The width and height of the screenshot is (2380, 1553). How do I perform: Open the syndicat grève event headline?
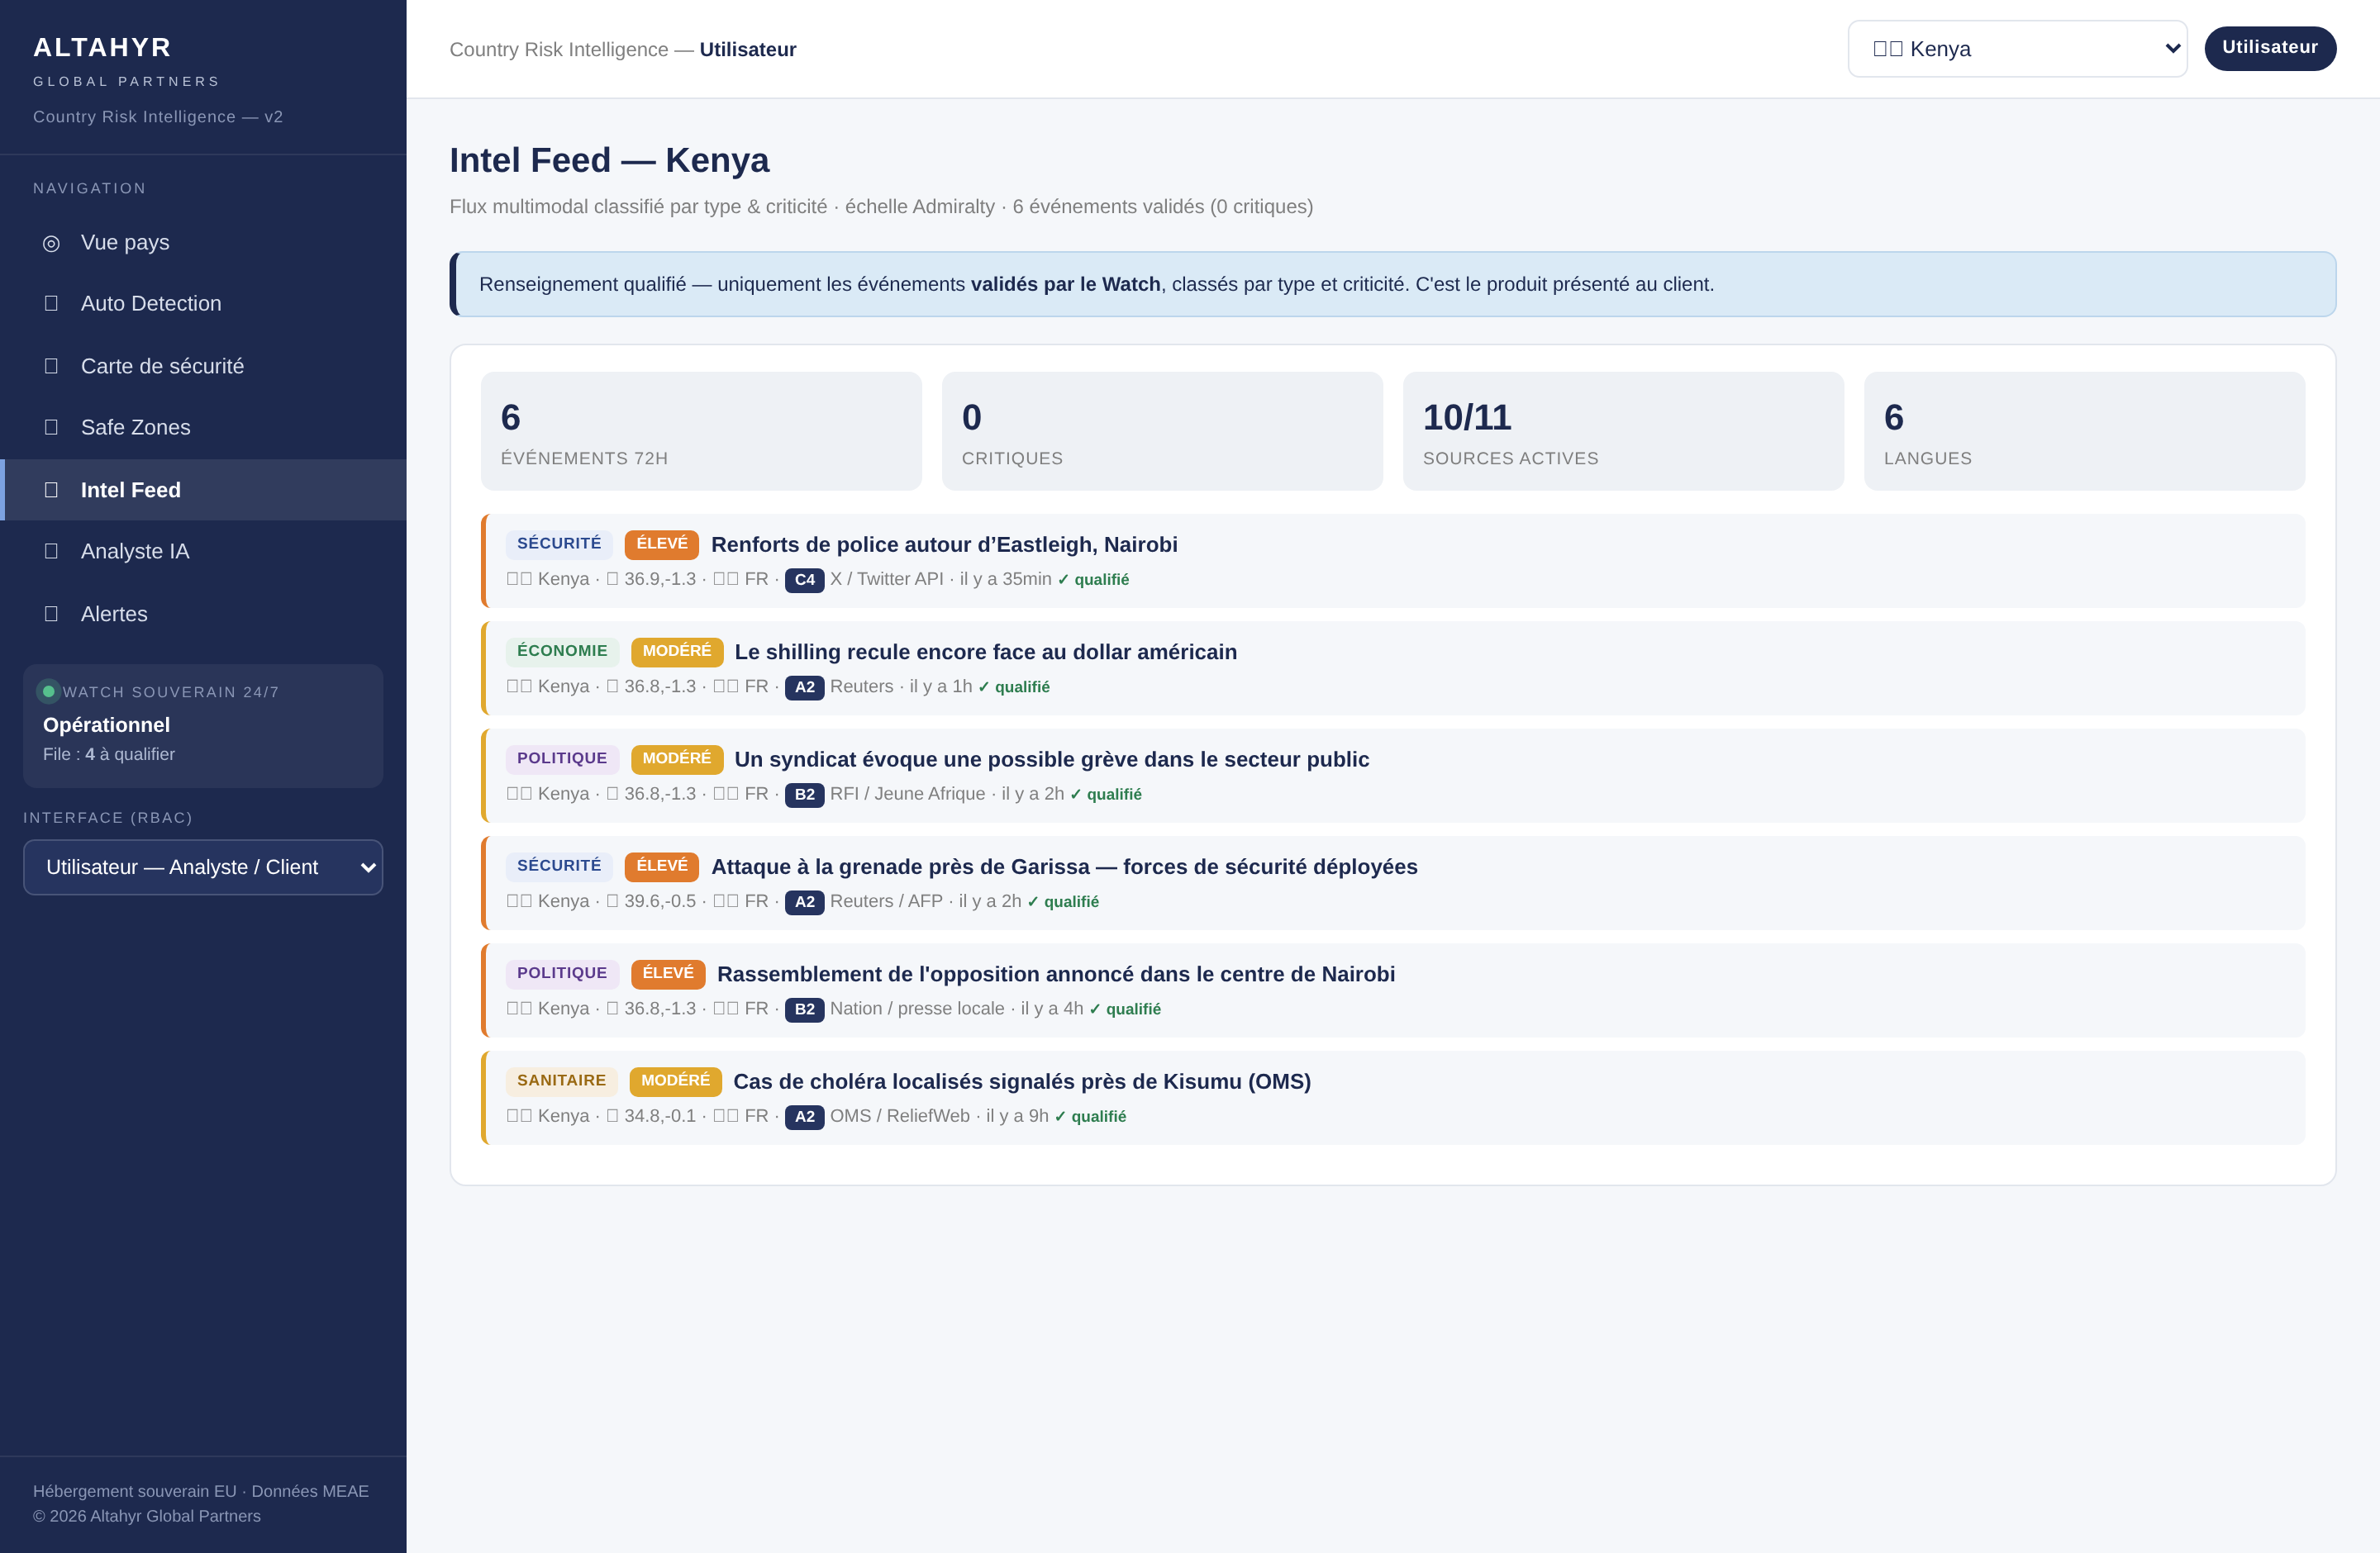1052,759
